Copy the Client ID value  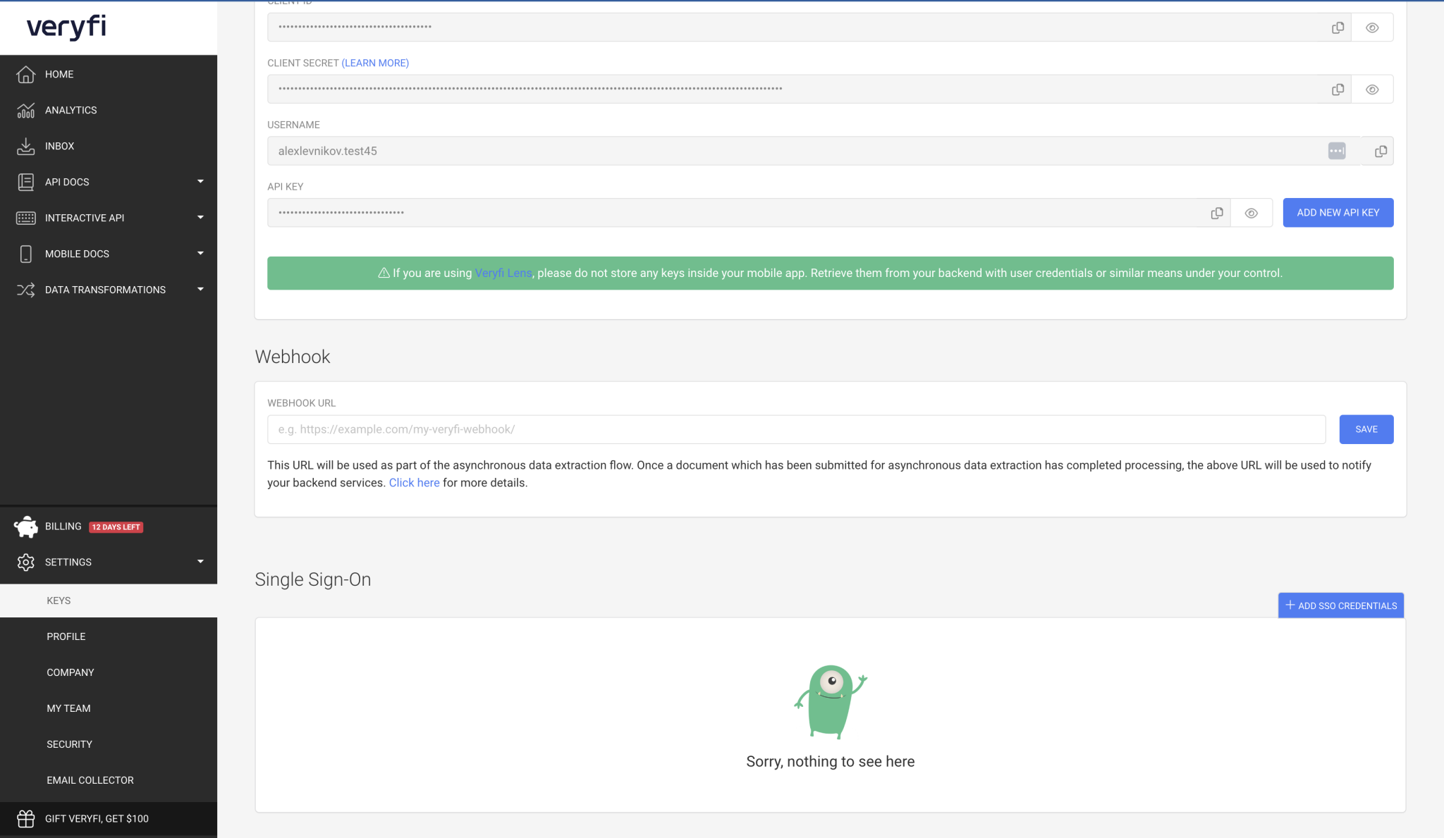click(x=1336, y=27)
